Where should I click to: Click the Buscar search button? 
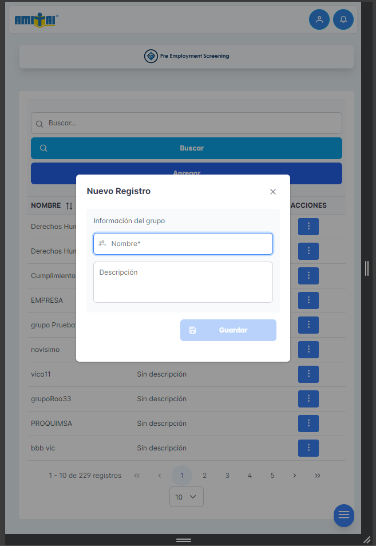click(x=187, y=148)
